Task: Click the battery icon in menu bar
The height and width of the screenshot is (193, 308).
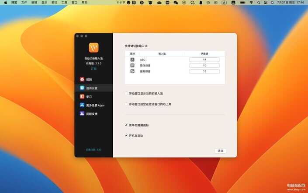Action: pyautogui.click(x=242, y=3)
